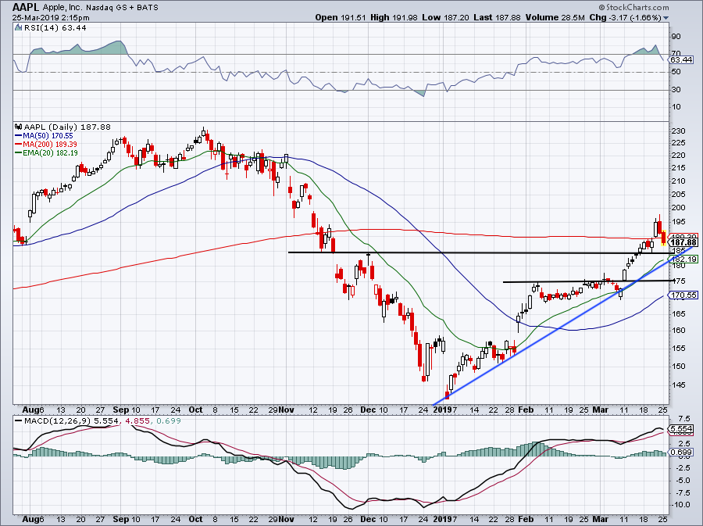Click the RSI(14) 63.44 legend label
The width and height of the screenshot is (703, 526).
pyautogui.click(x=55, y=27)
